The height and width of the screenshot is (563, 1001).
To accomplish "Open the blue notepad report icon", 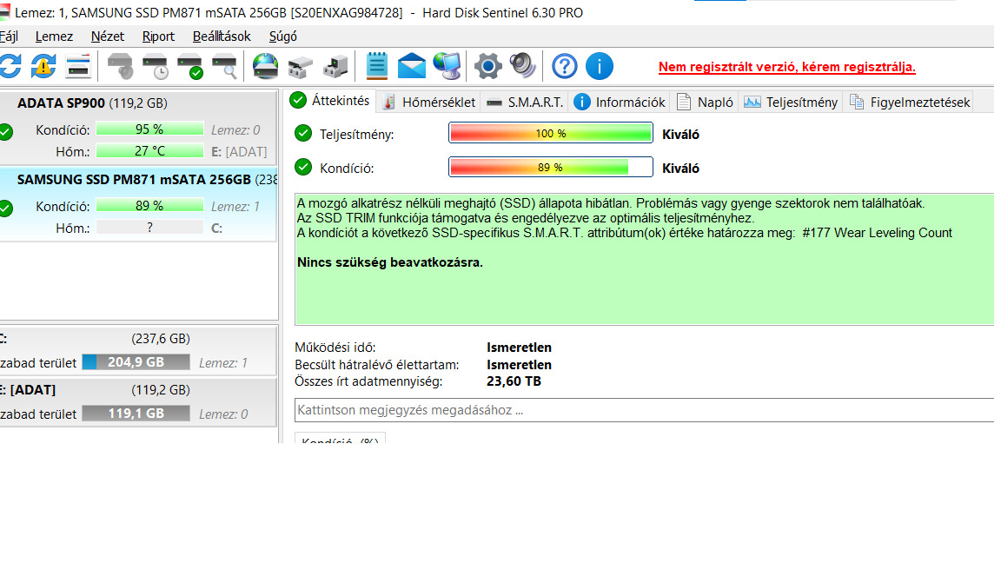I will [x=376, y=66].
